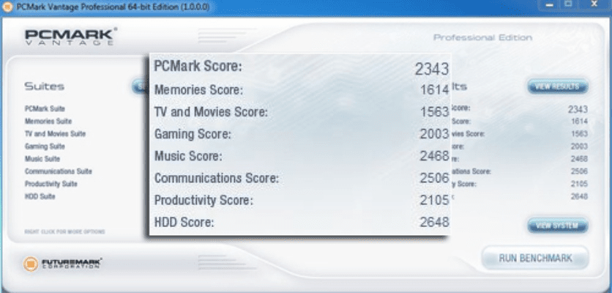Minimize the PCMark Vantage window
The image size is (612, 293).
[x=548, y=5]
